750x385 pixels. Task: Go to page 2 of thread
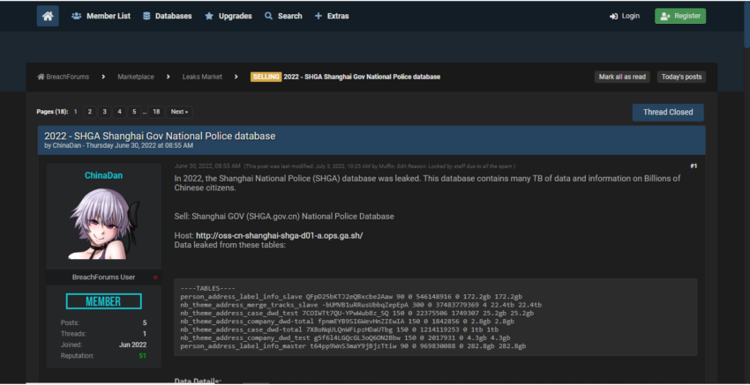click(90, 112)
